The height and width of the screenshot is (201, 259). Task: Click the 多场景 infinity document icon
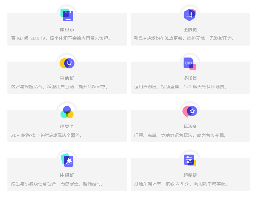(x=190, y=64)
